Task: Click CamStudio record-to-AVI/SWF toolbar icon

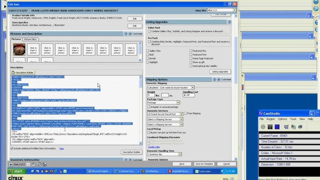Action: click(293, 127)
